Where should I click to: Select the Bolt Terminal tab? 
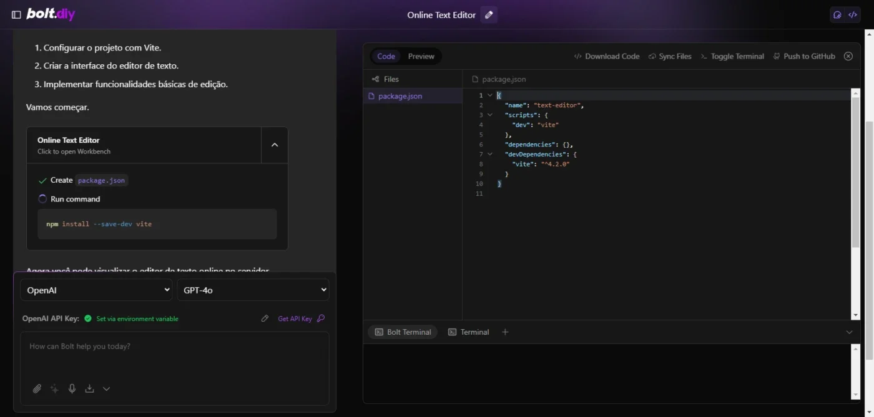pos(403,332)
